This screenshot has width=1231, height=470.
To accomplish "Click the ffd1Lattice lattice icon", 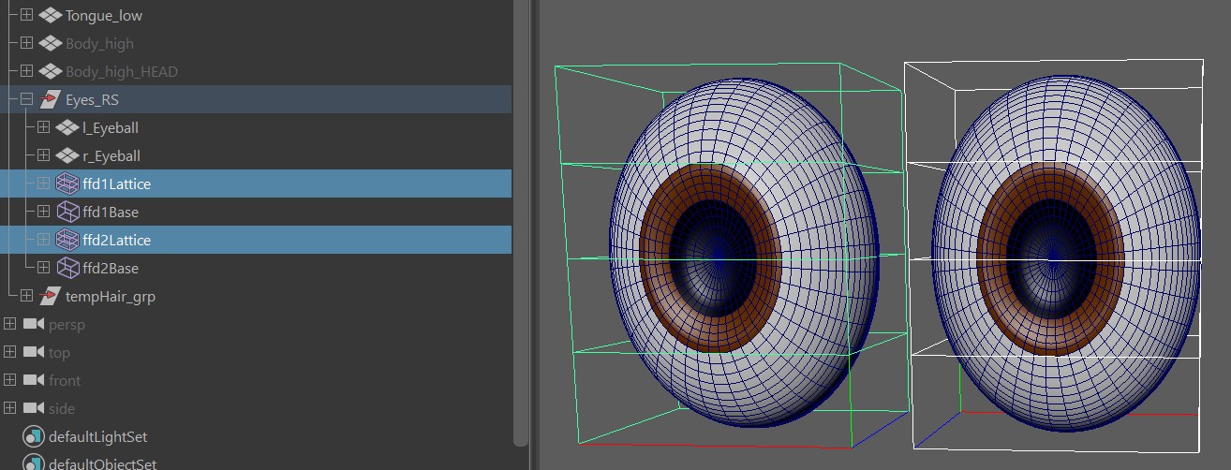I will click(67, 184).
